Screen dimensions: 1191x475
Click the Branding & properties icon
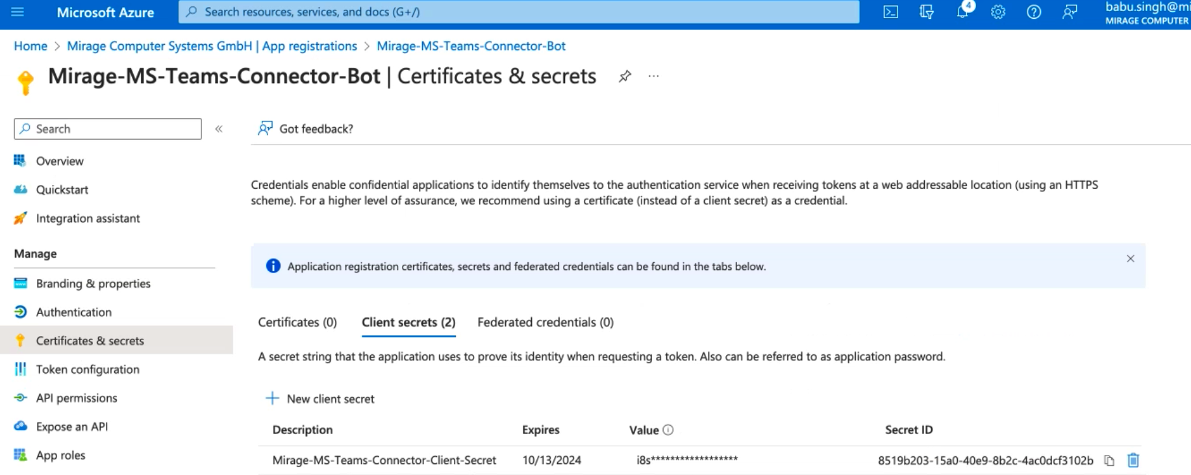[20, 283]
